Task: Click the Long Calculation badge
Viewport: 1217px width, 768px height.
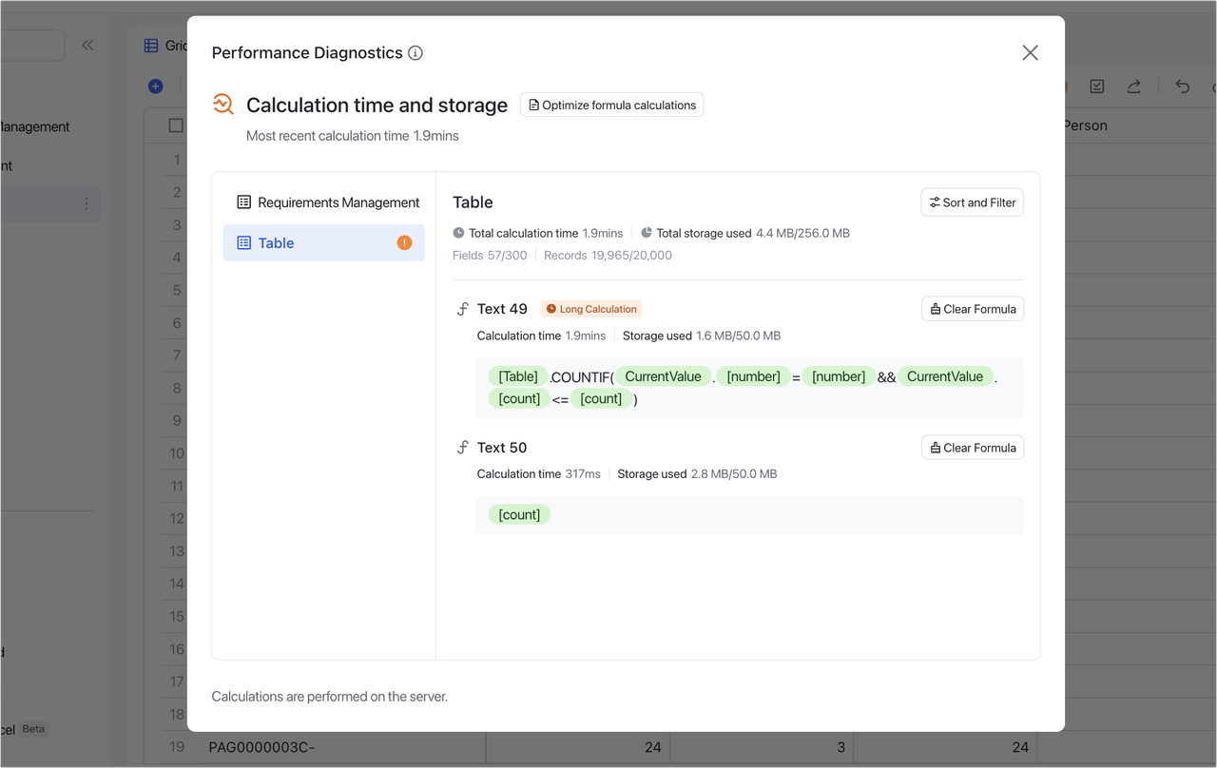Action: [591, 309]
